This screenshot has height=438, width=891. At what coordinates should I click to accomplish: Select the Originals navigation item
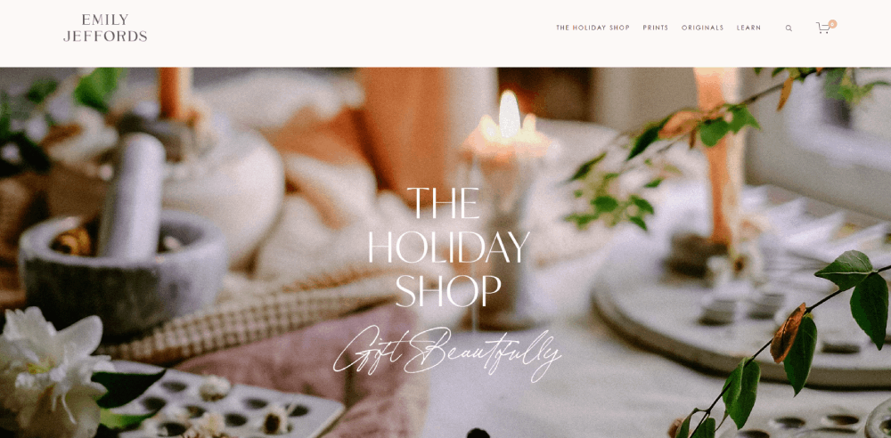(x=702, y=28)
